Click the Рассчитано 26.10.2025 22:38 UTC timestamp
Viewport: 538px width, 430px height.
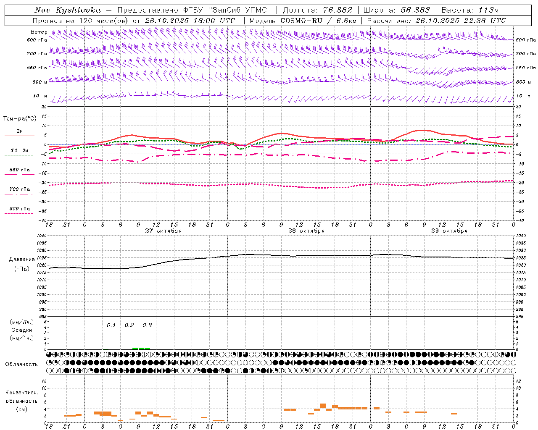pyautogui.click(x=436, y=21)
